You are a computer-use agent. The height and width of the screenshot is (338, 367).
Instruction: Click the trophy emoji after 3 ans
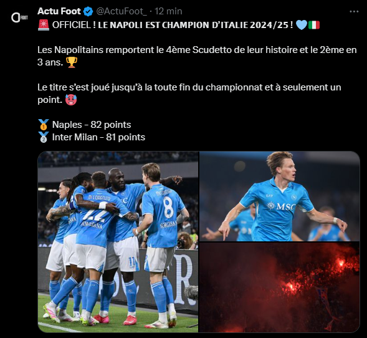click(x=72, y=62)
